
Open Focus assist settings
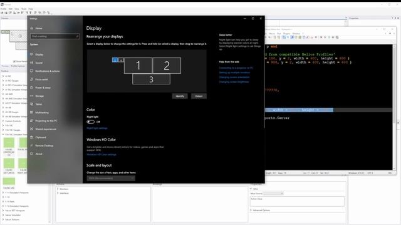tap(41, 79)
